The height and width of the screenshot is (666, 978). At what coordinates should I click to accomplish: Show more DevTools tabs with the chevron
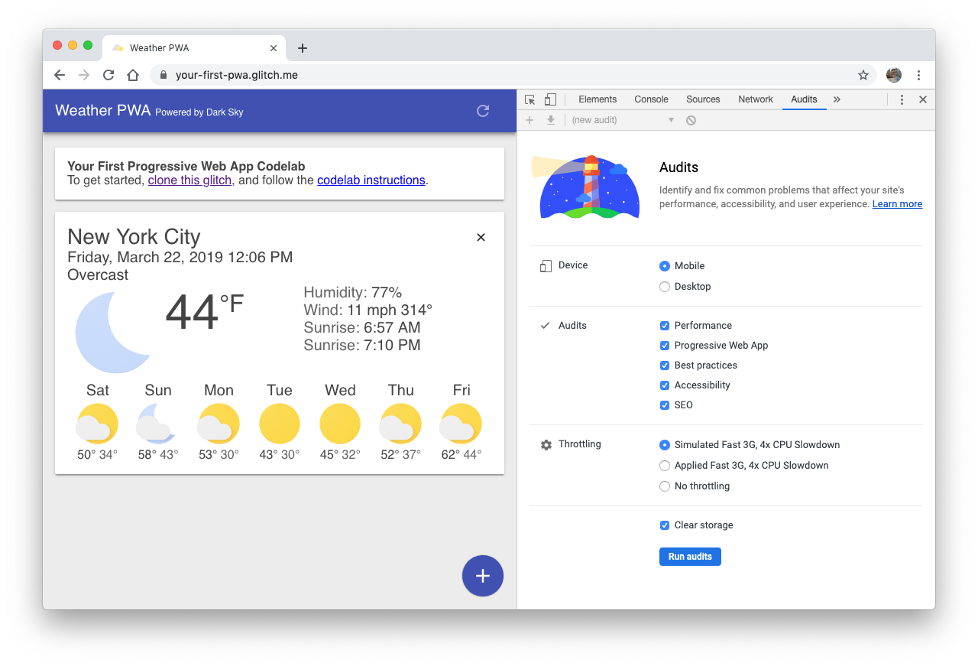(837, 99)
